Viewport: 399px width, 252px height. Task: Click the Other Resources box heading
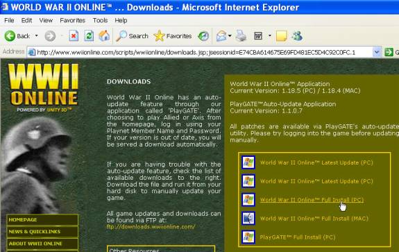click(x=135, y=250)
